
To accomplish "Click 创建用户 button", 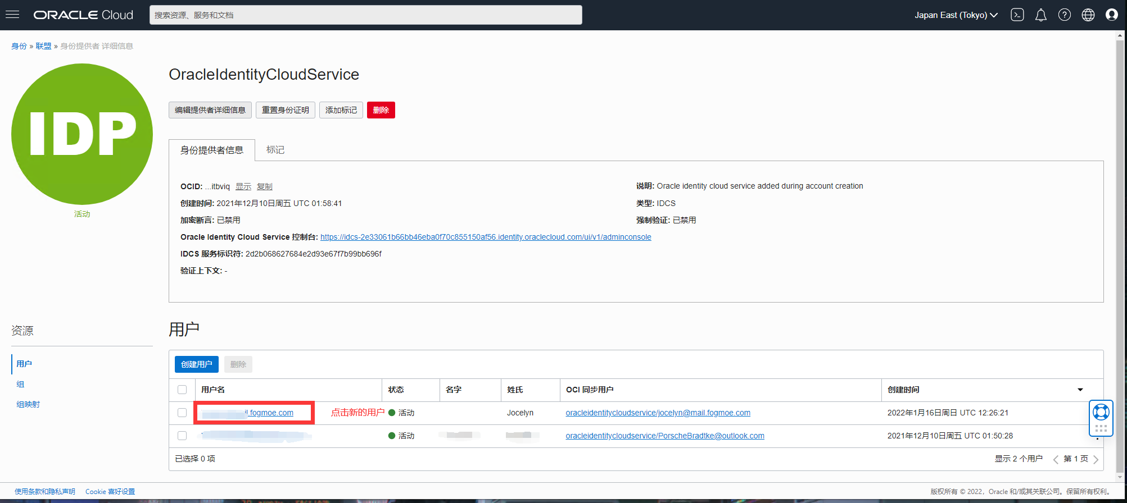I will pyautogui.click(x=197, y=364).
